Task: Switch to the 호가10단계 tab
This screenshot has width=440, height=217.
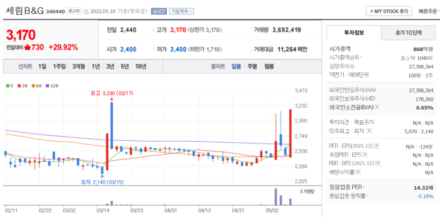Action: [x=408, y=32]
